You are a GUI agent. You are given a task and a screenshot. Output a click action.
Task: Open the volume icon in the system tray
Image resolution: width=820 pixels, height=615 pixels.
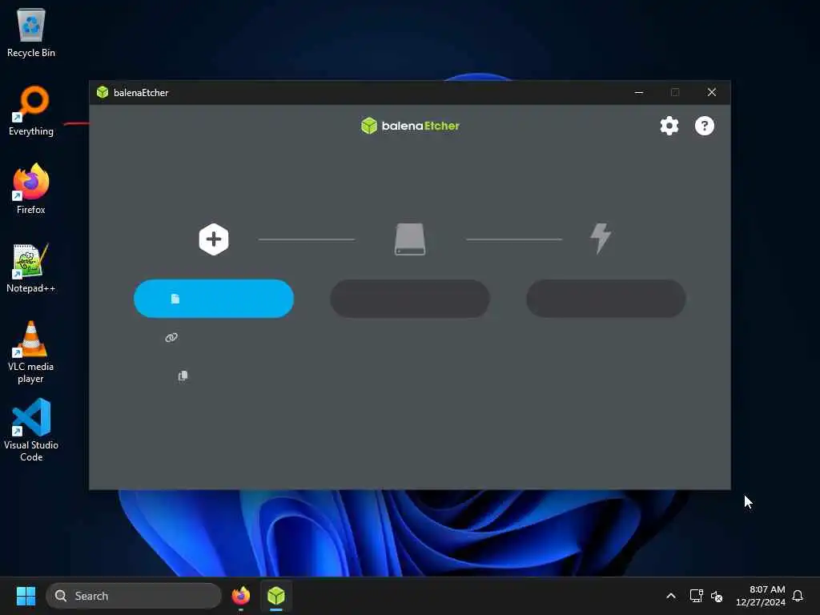tap(717, 596)
